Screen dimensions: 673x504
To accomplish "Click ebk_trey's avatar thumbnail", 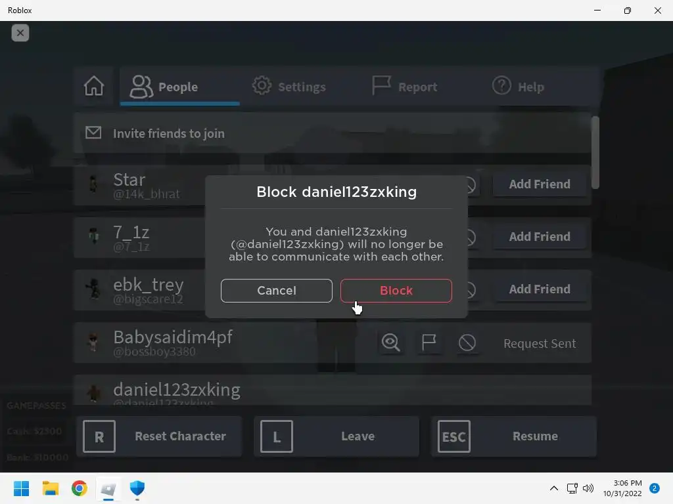I will [93, 289].
